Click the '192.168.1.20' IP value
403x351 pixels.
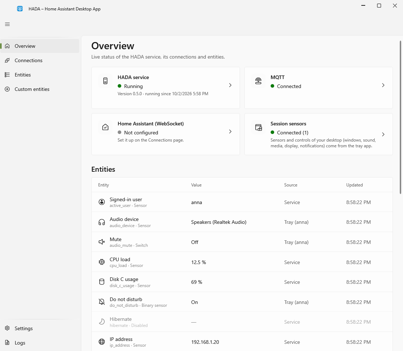point(205,342)
